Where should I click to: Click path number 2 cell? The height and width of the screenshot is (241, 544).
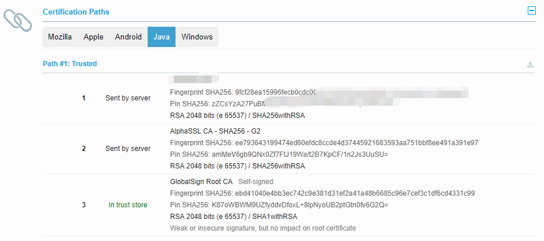coord(84,149)
